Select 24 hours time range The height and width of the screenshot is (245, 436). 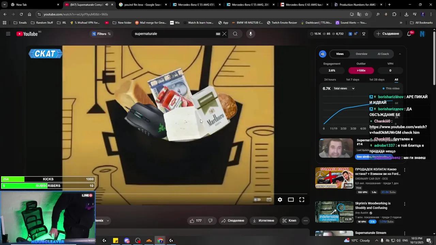click(x=330, y=80)
